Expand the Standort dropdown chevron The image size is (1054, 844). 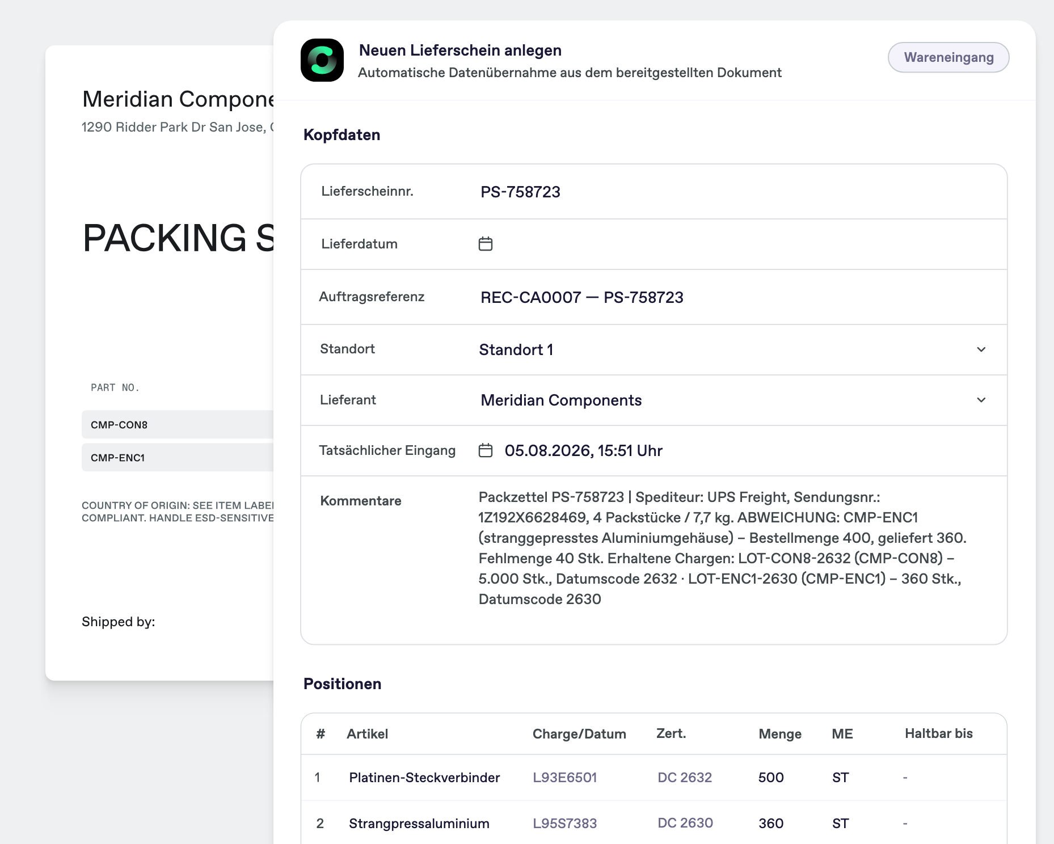click(x=981, y=349)
